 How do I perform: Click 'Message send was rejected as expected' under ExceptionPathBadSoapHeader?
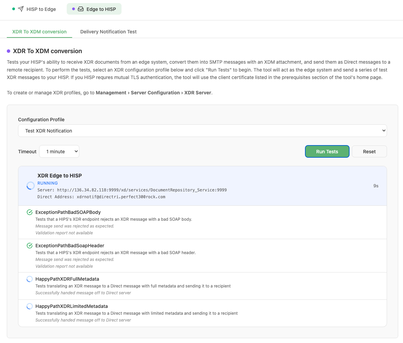(x=75, y=260)
